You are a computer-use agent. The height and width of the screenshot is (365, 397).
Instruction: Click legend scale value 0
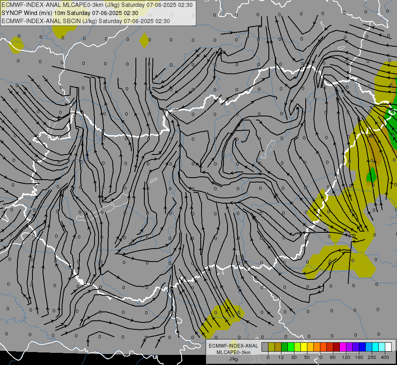point(268,357)
